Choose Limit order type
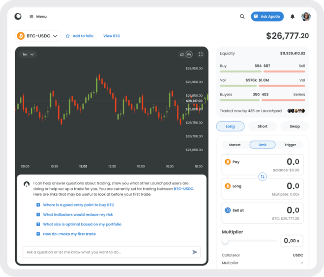 pos(262,145)
